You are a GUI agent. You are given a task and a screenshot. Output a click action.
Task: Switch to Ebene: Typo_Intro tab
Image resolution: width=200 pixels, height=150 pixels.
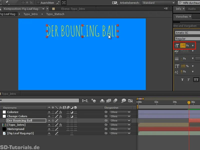73,9
